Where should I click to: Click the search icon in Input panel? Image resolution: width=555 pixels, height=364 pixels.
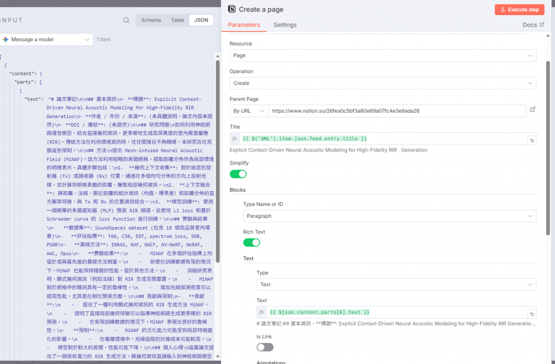tap(126, 20)
